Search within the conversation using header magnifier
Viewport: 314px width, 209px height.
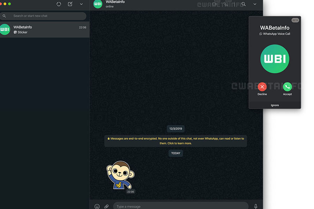244,4
